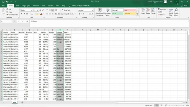Click the Paste button
Image resolution: width=190 pixels, height=107 pixels.
click(3, 12)
